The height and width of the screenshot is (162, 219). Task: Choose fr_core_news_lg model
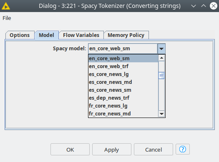(123, 106)
